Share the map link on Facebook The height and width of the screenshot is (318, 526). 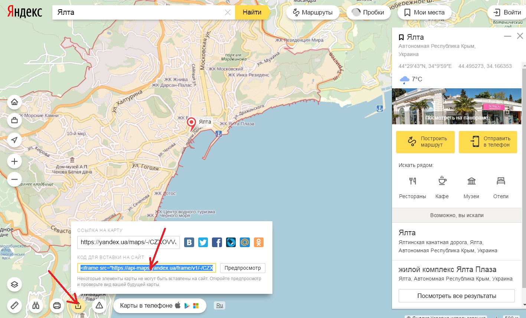[217, 242]
